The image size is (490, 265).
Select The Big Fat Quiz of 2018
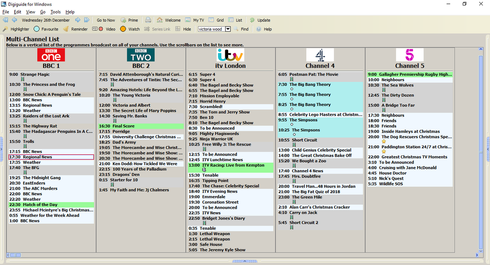[x=320, y=192]
